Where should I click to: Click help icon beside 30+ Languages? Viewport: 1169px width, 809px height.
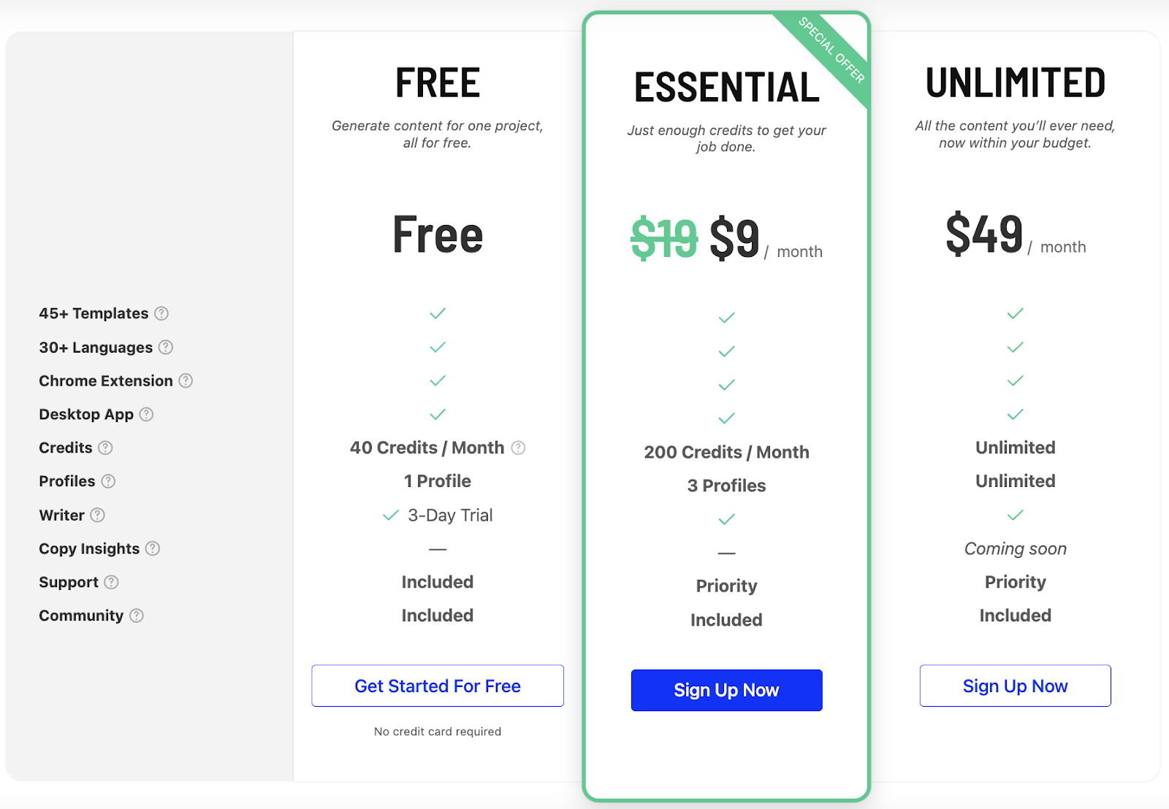pos(166,347)
